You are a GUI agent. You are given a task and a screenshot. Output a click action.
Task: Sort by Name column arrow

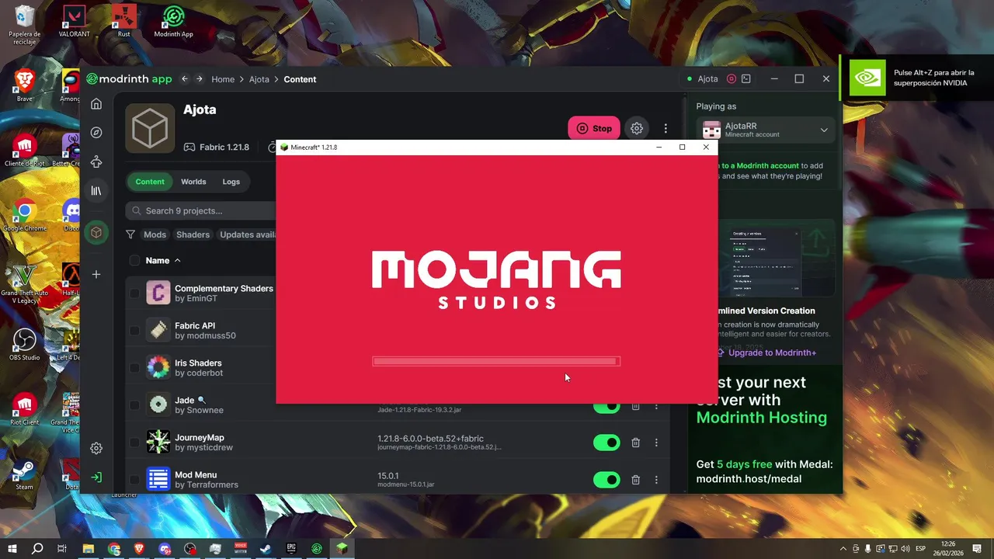click(x=177, y=261)
